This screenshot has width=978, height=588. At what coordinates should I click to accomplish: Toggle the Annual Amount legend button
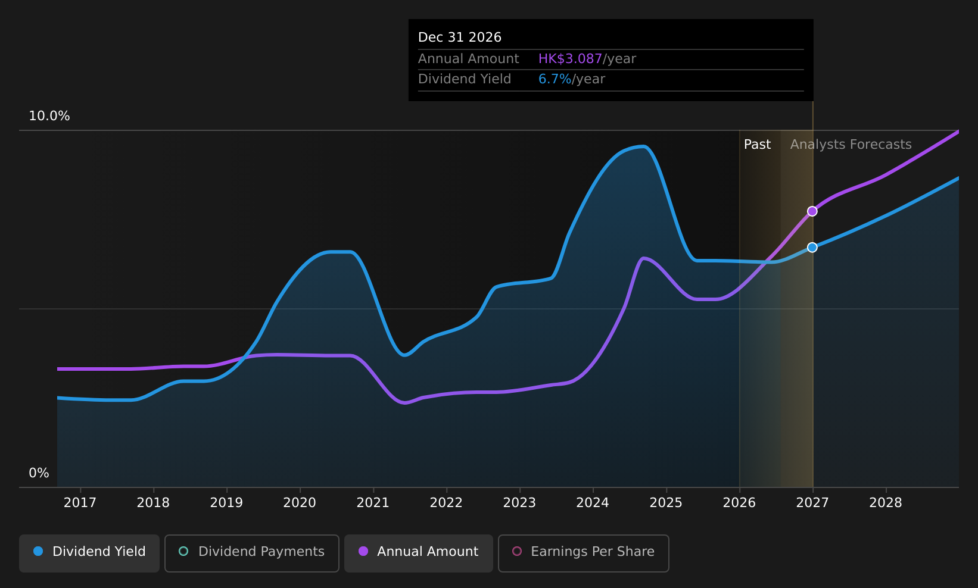click(x=419, y=553)
